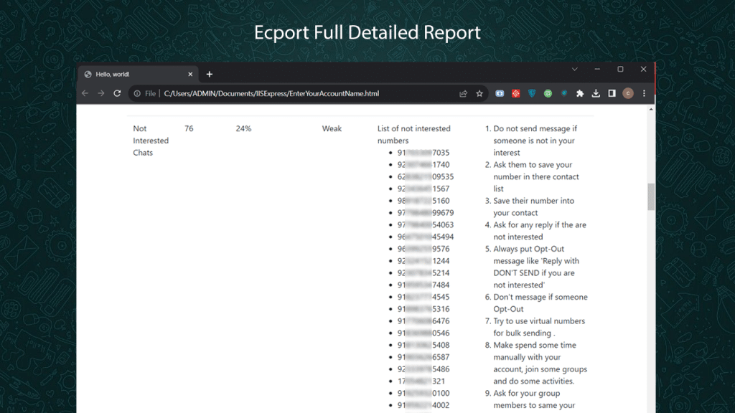Image resolution: width=735 pixels, height=413 pixels.
Task: Open the browser downloads icon
Action: (596, 93)
